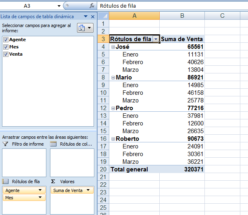The width and height of the screenshot is (248, 215).
Task: Select column B header
Action: (182, 16)
